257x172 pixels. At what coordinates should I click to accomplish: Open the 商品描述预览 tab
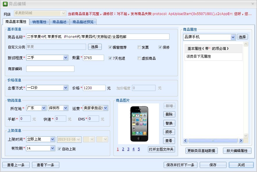(83, 22)
